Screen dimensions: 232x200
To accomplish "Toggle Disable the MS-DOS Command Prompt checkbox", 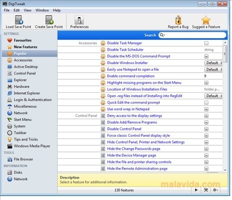I will pyautogui.click(x=206, y=56).
